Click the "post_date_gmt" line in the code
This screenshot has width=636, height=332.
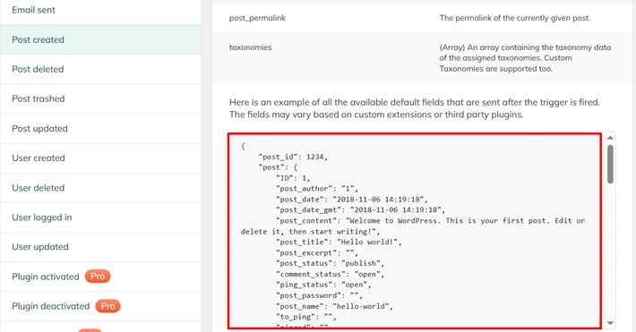[x=360, y=210]
